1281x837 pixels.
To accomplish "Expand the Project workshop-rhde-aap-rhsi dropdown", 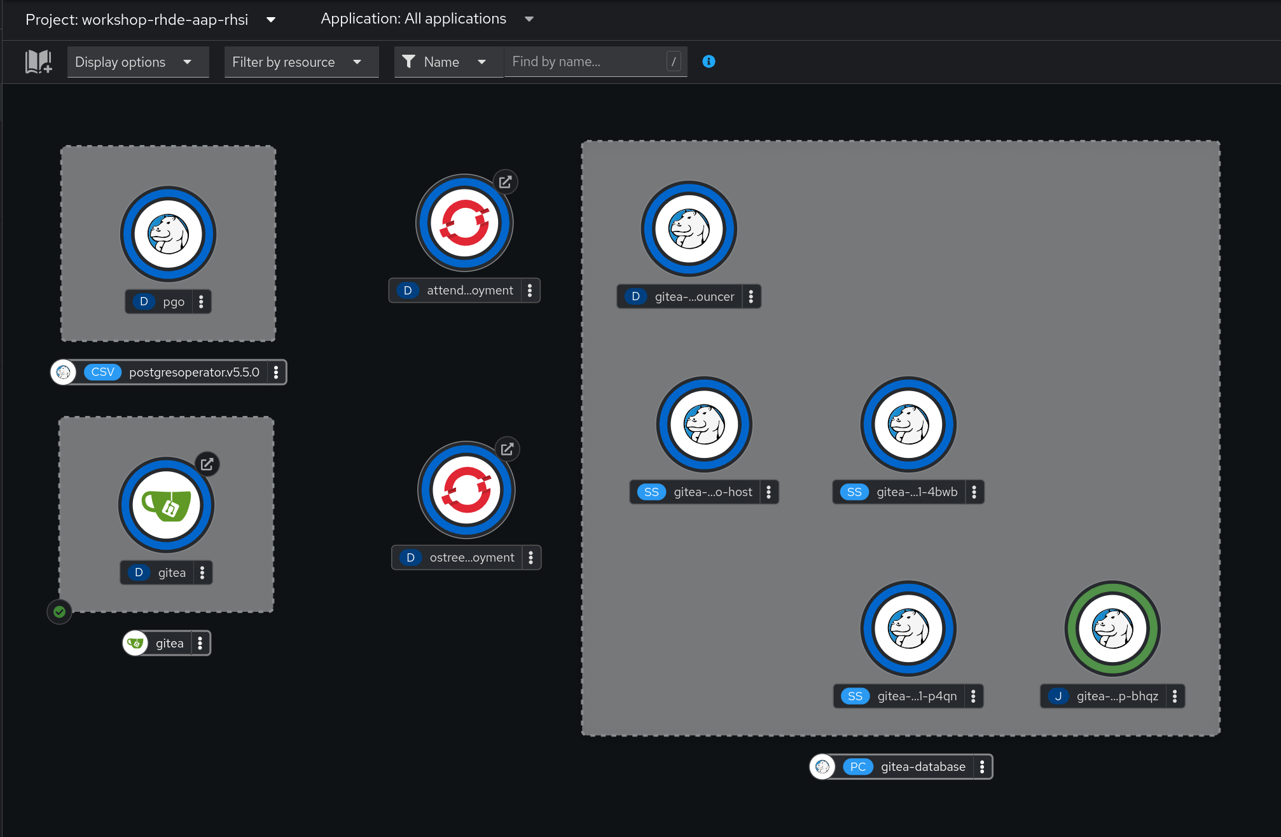I will [x=151, y=20].
